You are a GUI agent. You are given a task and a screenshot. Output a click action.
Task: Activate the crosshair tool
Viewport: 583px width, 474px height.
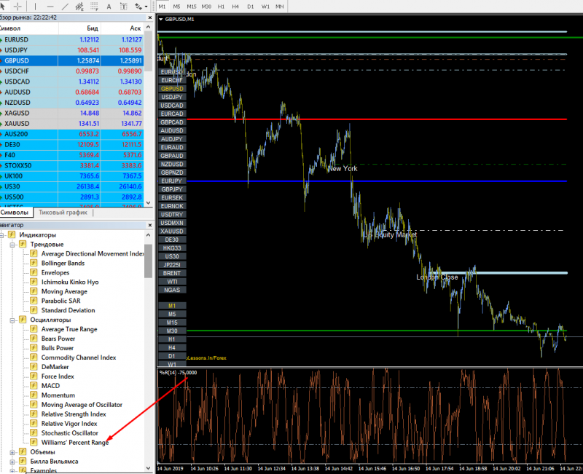pyautogui.click(x=17, y=7)
